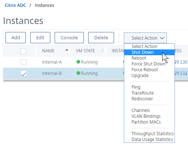Select Force Shut Down option
The width and height of the screenshot is (188, 145).
148,64
